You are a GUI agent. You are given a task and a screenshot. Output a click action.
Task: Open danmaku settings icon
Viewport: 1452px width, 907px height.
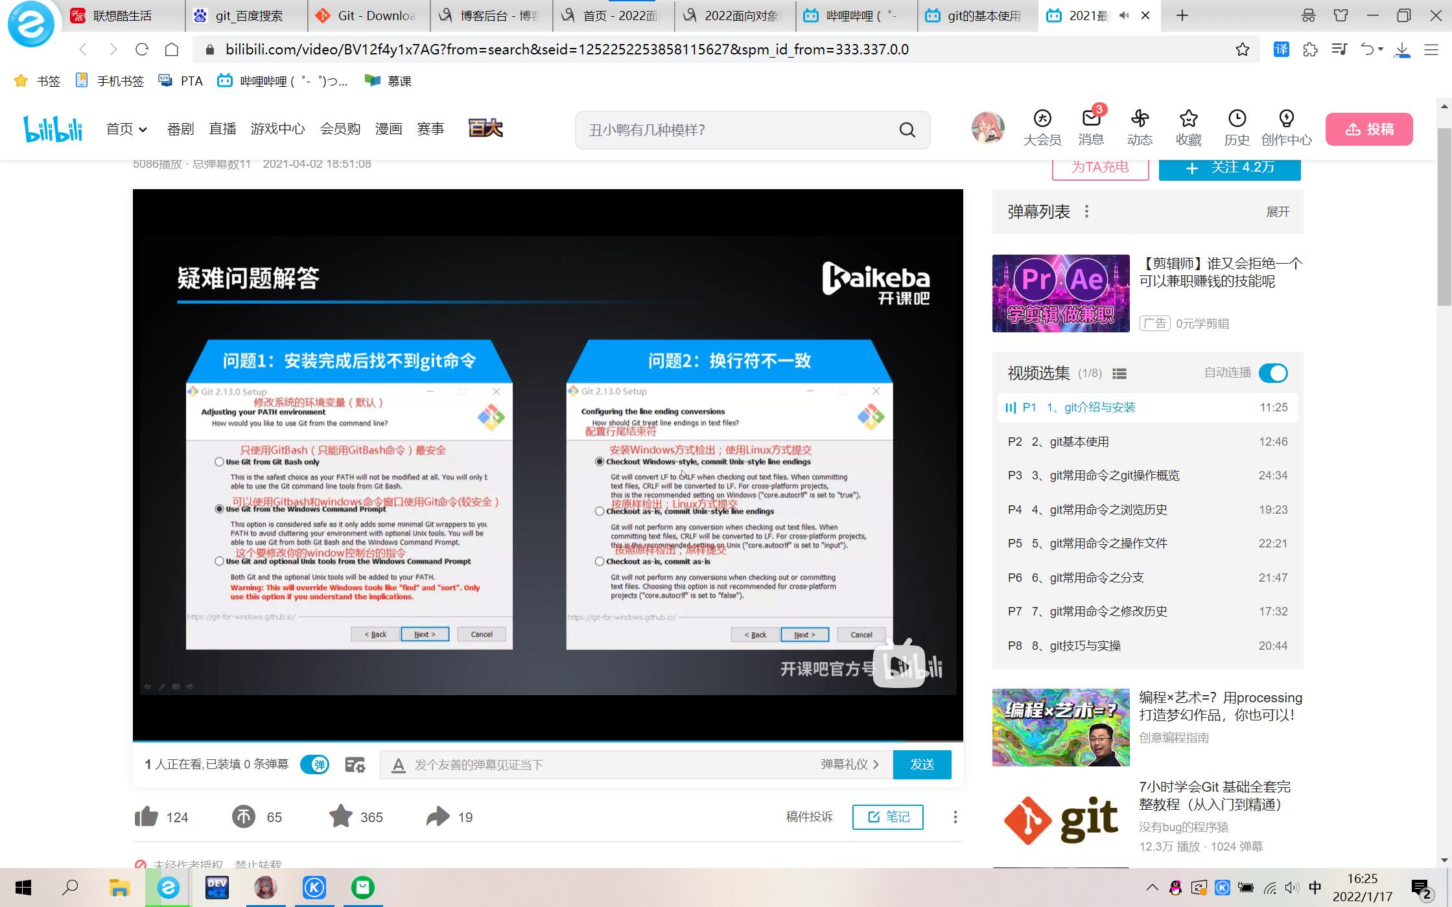point(355,765)
